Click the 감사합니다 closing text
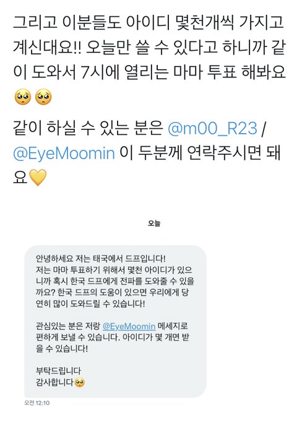The image size is (297, 421). pos(54,383)
